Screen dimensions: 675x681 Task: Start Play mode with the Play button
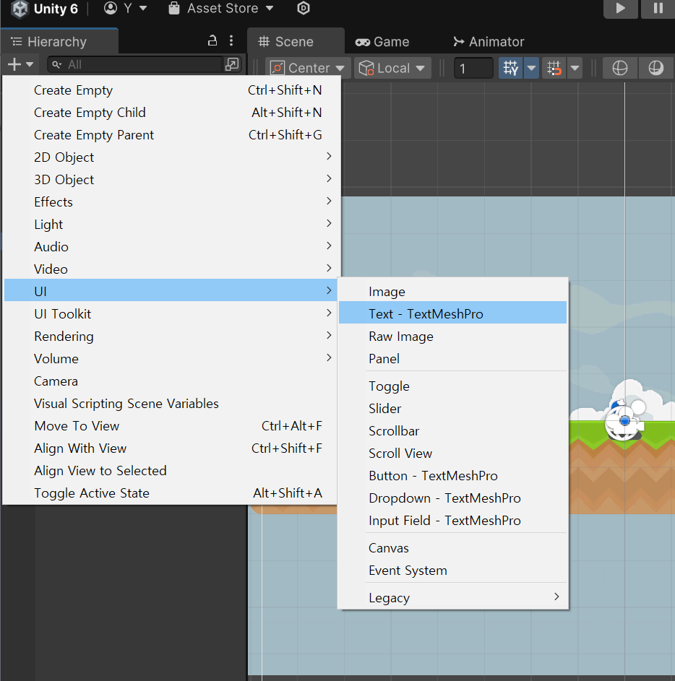(x=621, y=9)
